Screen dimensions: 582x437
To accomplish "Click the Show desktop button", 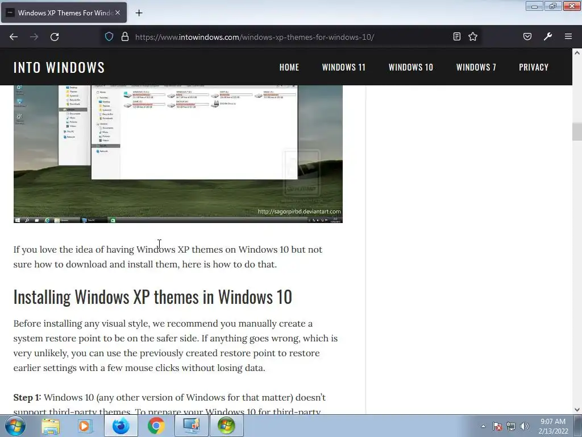I will 578,426.
